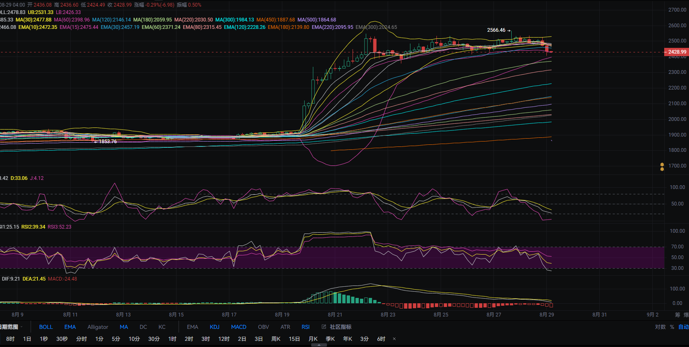Toggle the MACD sub-indicator

[238, 327]
